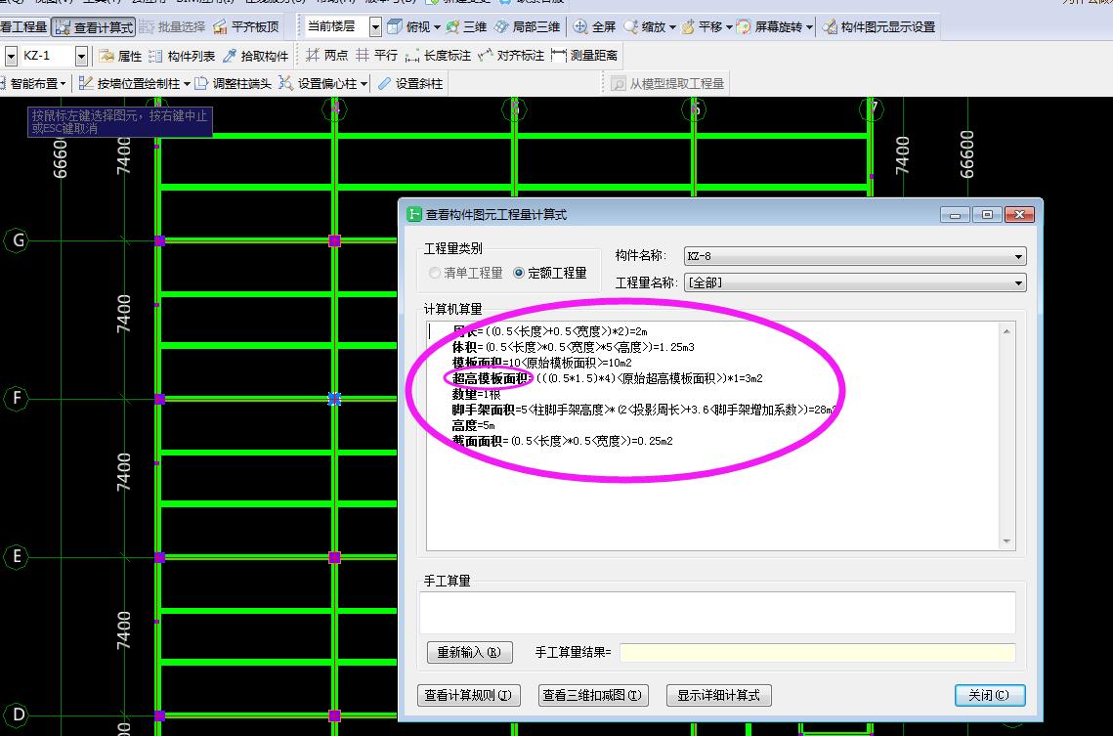
Task: Click 重新输入 button
Action: (469, 652)
